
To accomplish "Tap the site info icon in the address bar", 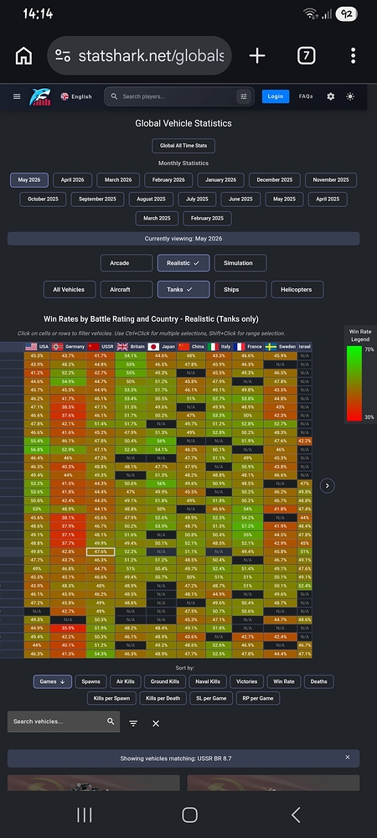I will 63,55.
